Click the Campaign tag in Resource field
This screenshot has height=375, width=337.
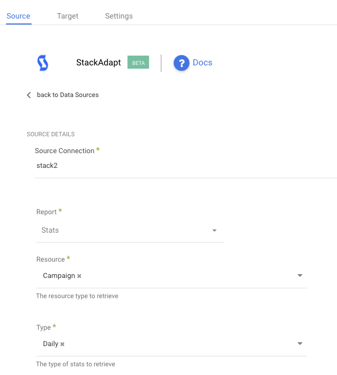[59, 276]
